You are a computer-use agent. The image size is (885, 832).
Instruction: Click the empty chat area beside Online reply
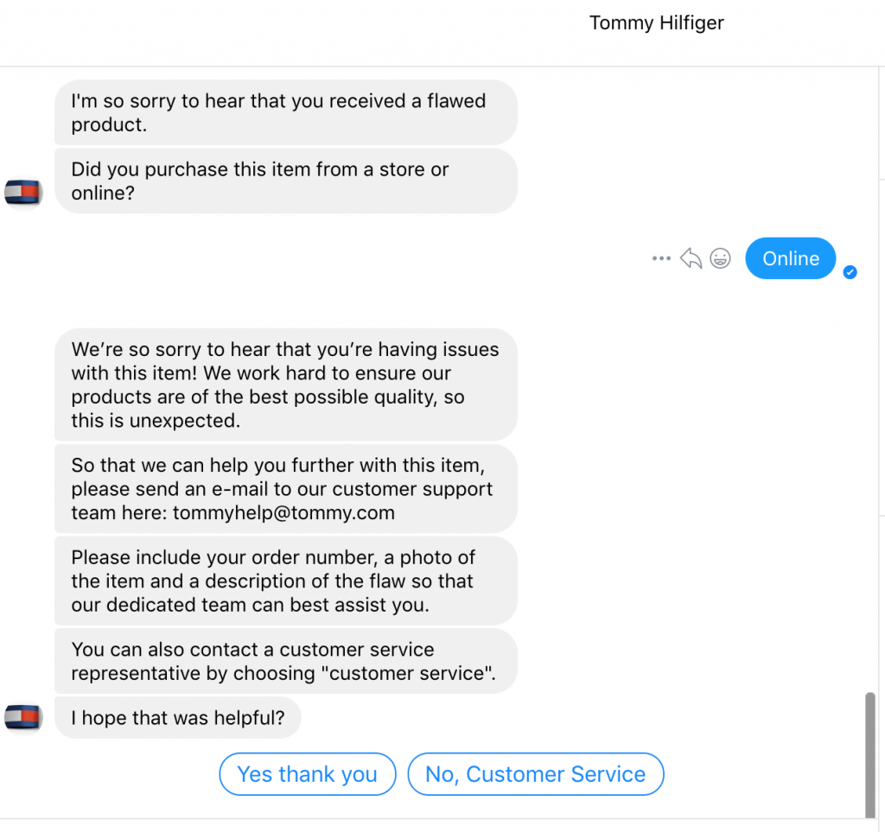tap(339, 259)
